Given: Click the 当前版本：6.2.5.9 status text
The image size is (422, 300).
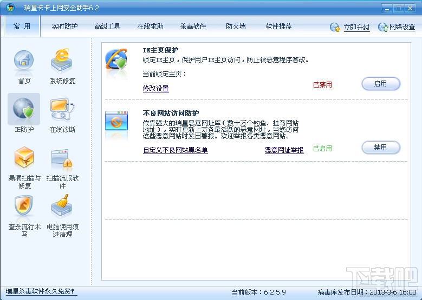Looking at the screenshot, I should [258, 292].
